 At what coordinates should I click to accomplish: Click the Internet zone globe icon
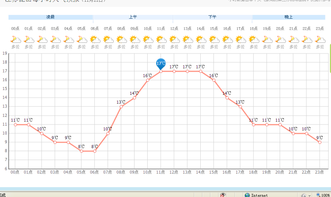pyautogui.click(x=247, y=195)
